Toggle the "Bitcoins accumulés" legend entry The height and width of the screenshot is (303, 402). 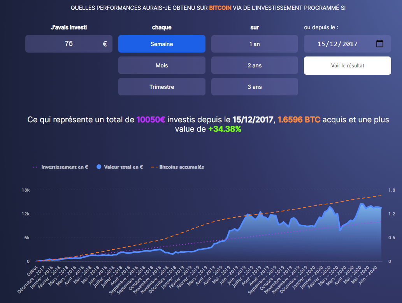tap(181, 167)
